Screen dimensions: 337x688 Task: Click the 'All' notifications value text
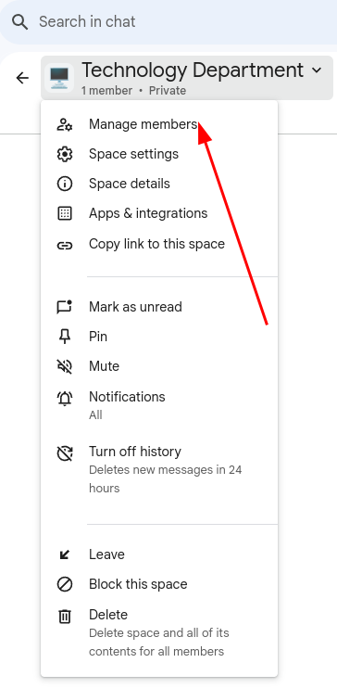pos(95,415)
